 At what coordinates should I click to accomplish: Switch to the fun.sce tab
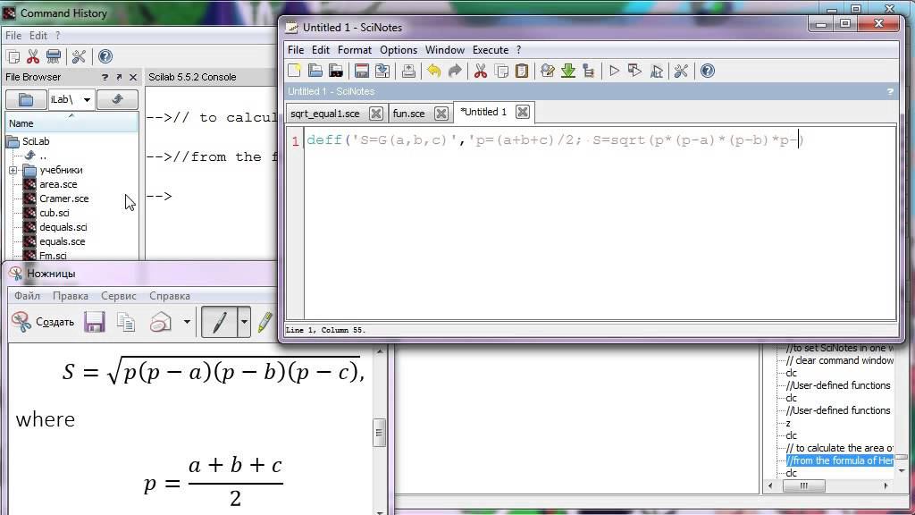tap(408, 114)
